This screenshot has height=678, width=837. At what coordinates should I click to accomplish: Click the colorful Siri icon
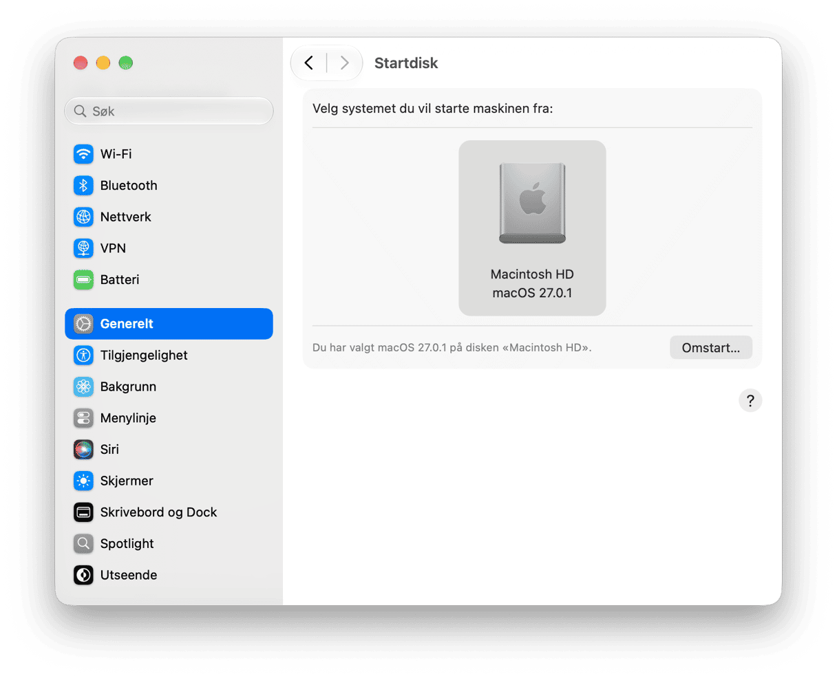(83, 450)
